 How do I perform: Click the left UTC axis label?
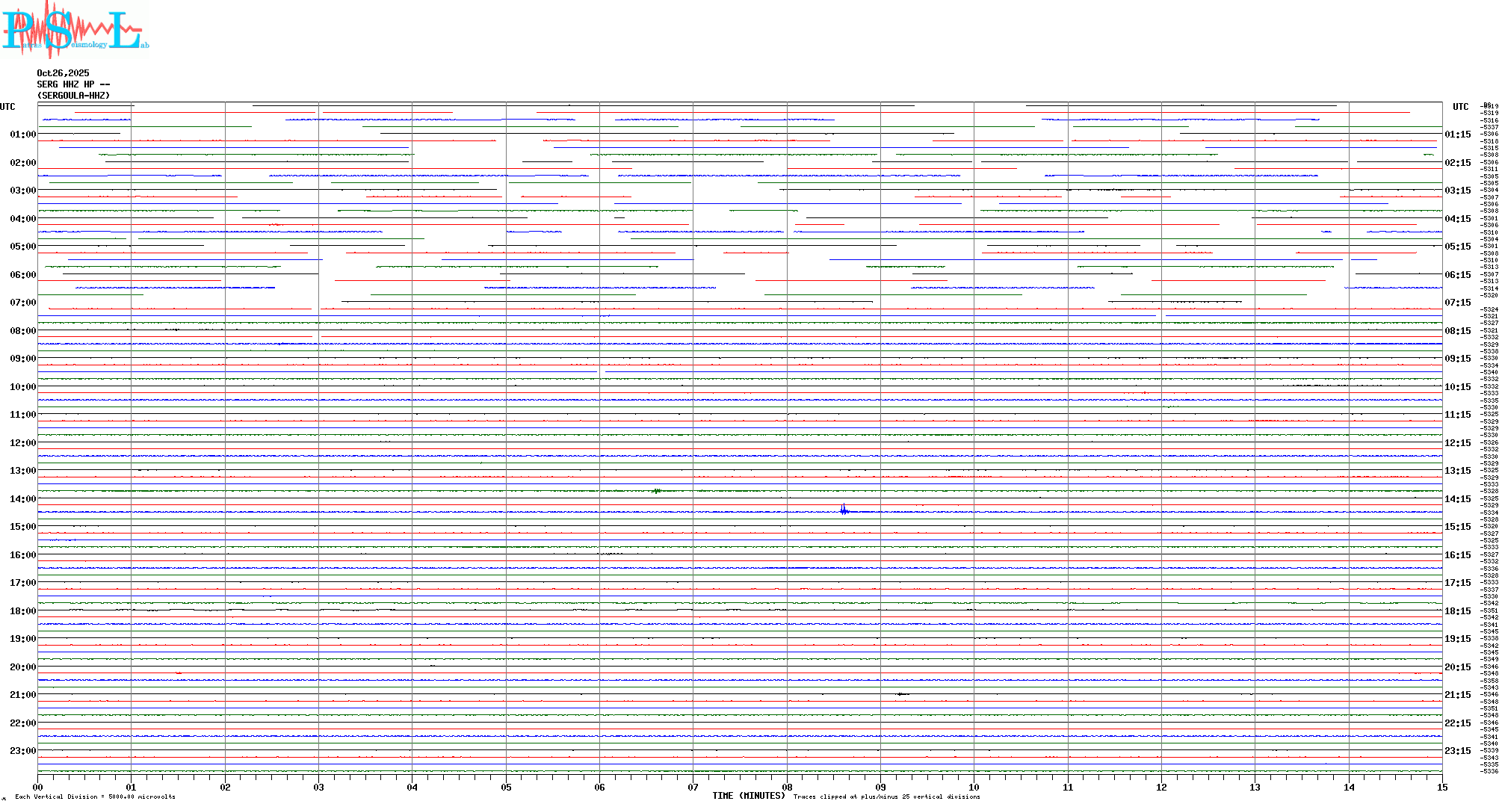coord(7,107)
